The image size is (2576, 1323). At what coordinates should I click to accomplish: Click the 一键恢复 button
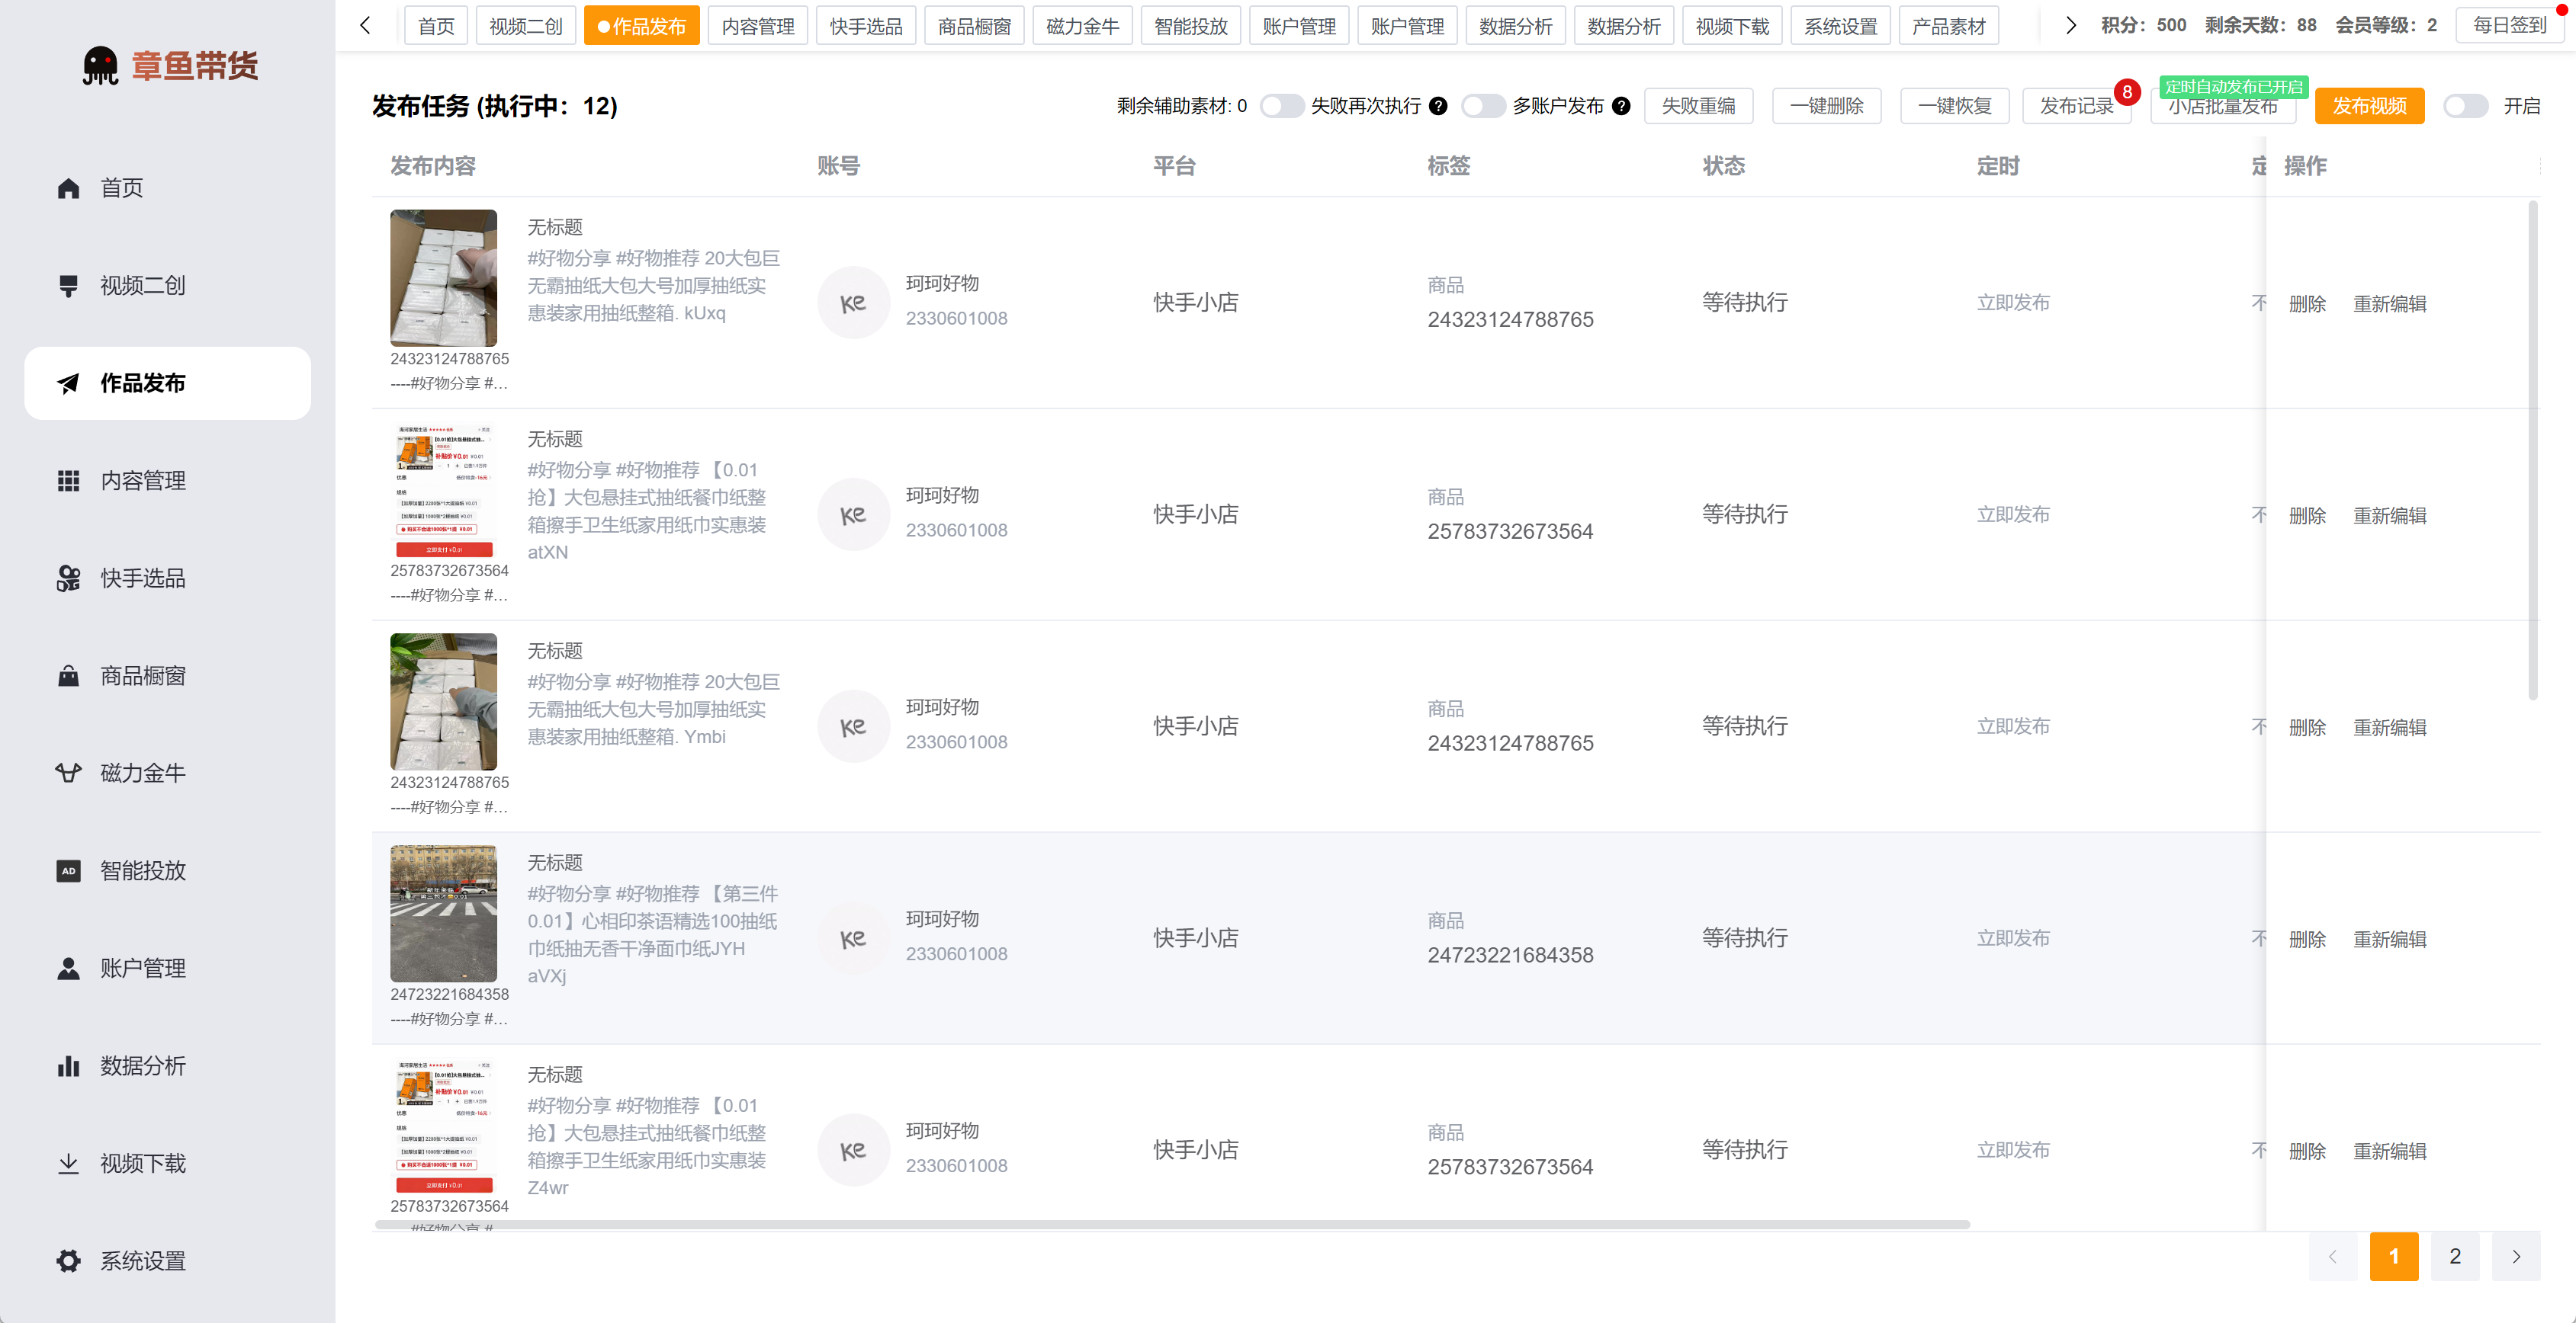(1954, 106)
